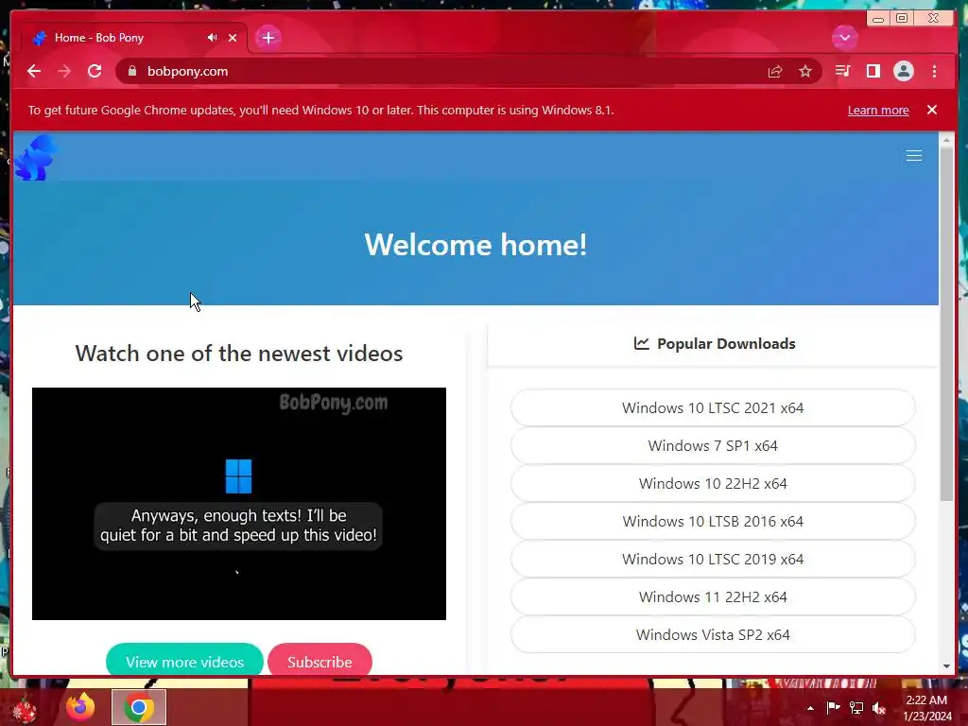968x726 pixels.
Task: Mute the tab via the speaker icon
Action: (x=213, y=38)
